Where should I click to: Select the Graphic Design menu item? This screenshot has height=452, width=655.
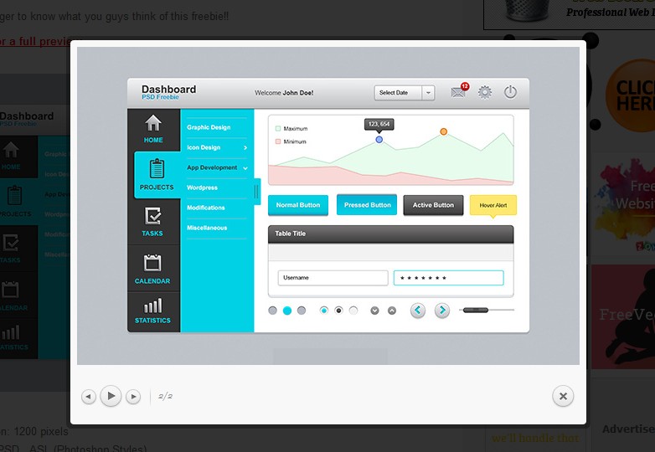(209, 127)
